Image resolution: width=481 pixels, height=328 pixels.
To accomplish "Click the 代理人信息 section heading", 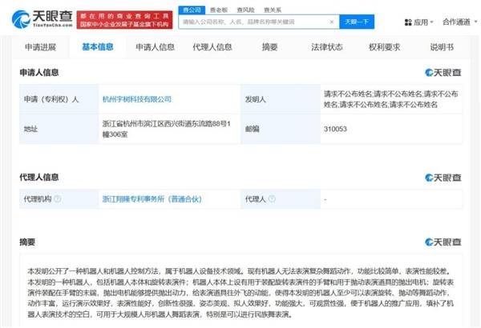I will pyautogui.click(x=39, y=178).
